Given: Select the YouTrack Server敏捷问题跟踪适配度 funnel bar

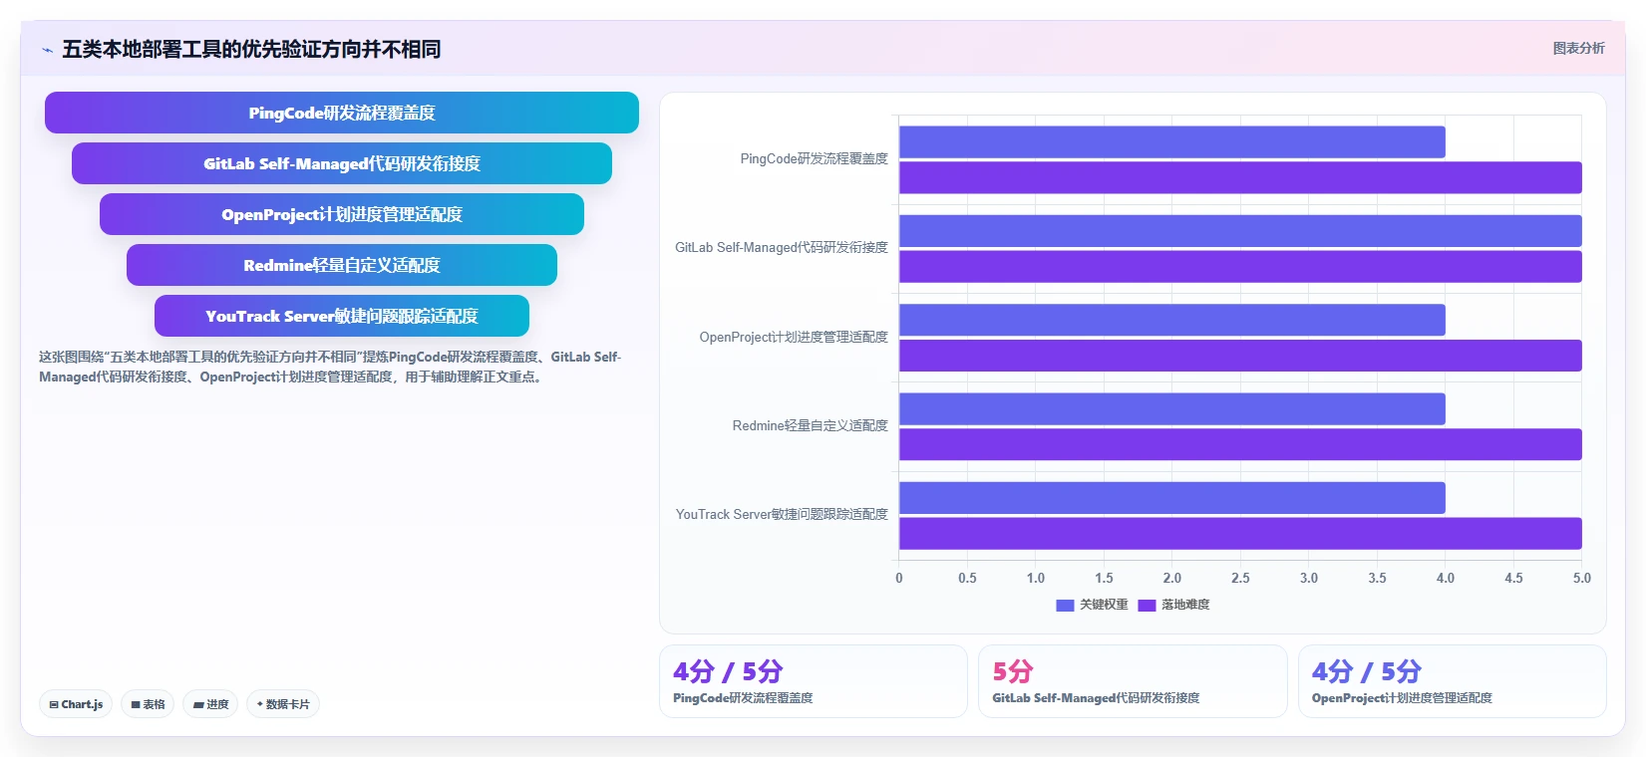Looking at the screenshot, I should 342,316.
